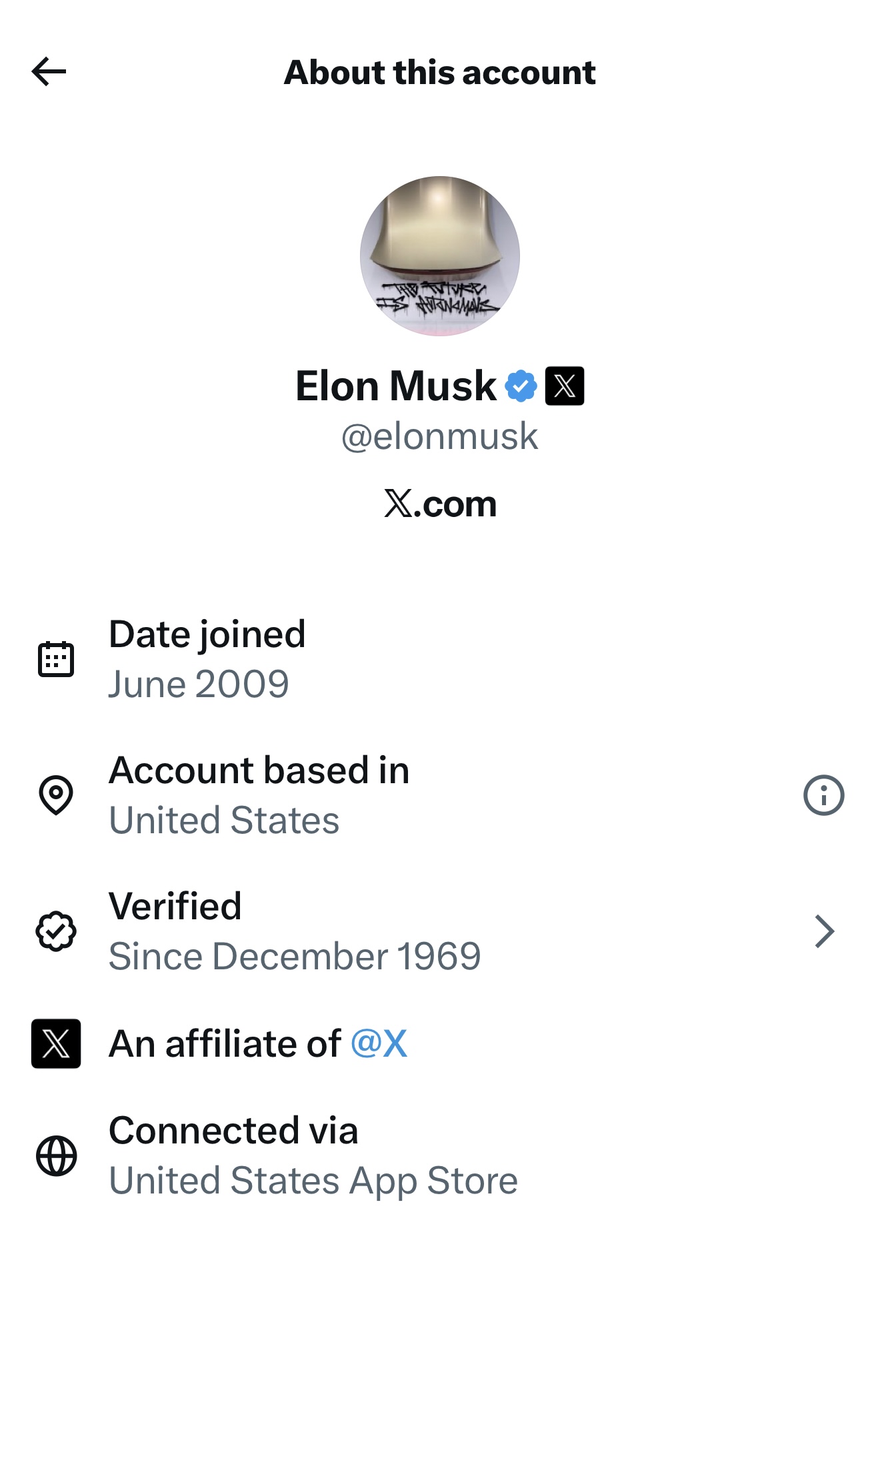
Task: Tap the X affiliate badge beside name
Action: (x=565, y=386)
